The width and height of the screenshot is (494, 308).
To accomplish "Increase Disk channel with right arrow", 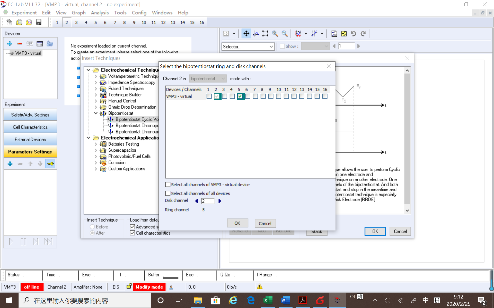I will pyautogui.click(x=220, y=201).
